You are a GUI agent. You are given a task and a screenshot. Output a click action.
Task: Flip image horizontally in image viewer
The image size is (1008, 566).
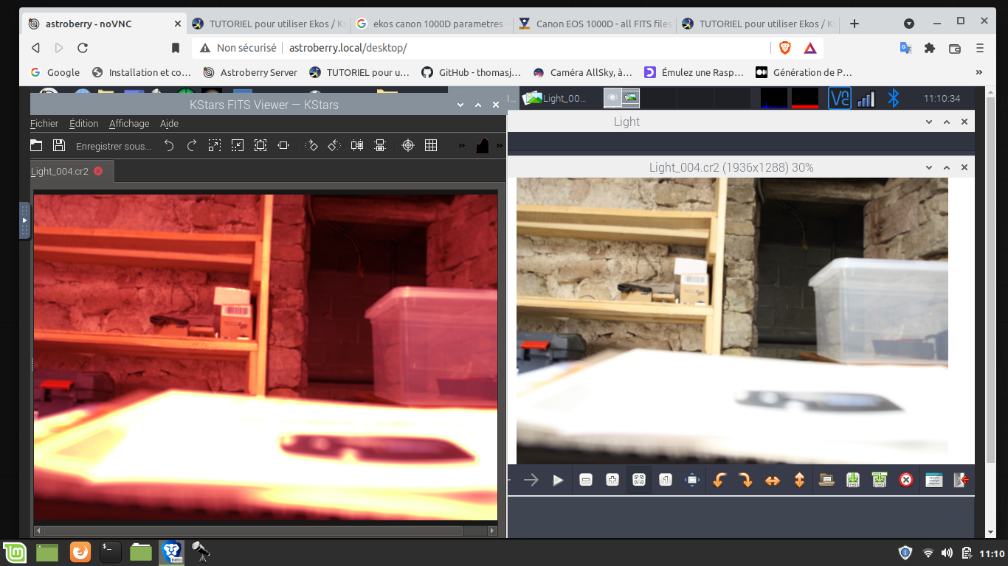point(773,481)
